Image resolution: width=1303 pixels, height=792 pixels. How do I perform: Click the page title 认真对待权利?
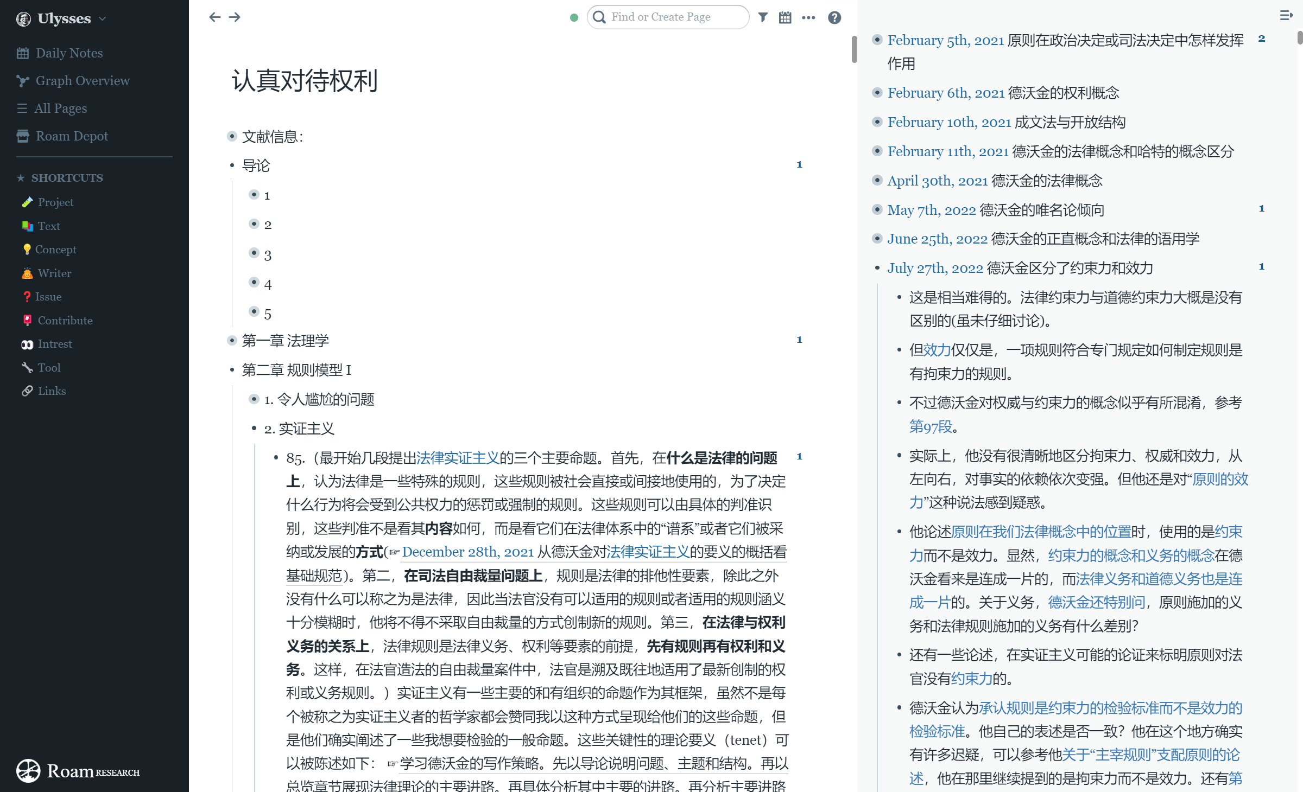pos(305,81)
